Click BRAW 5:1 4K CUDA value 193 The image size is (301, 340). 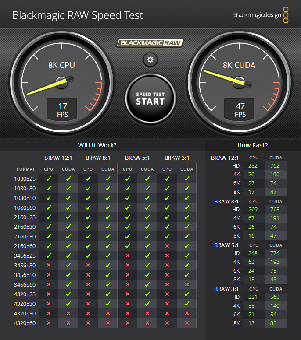pos(275,262)
